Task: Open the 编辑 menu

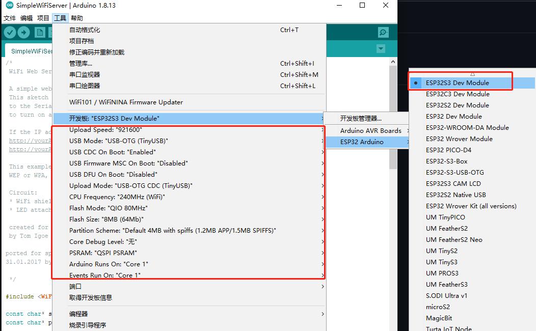Action: [26, 18]
